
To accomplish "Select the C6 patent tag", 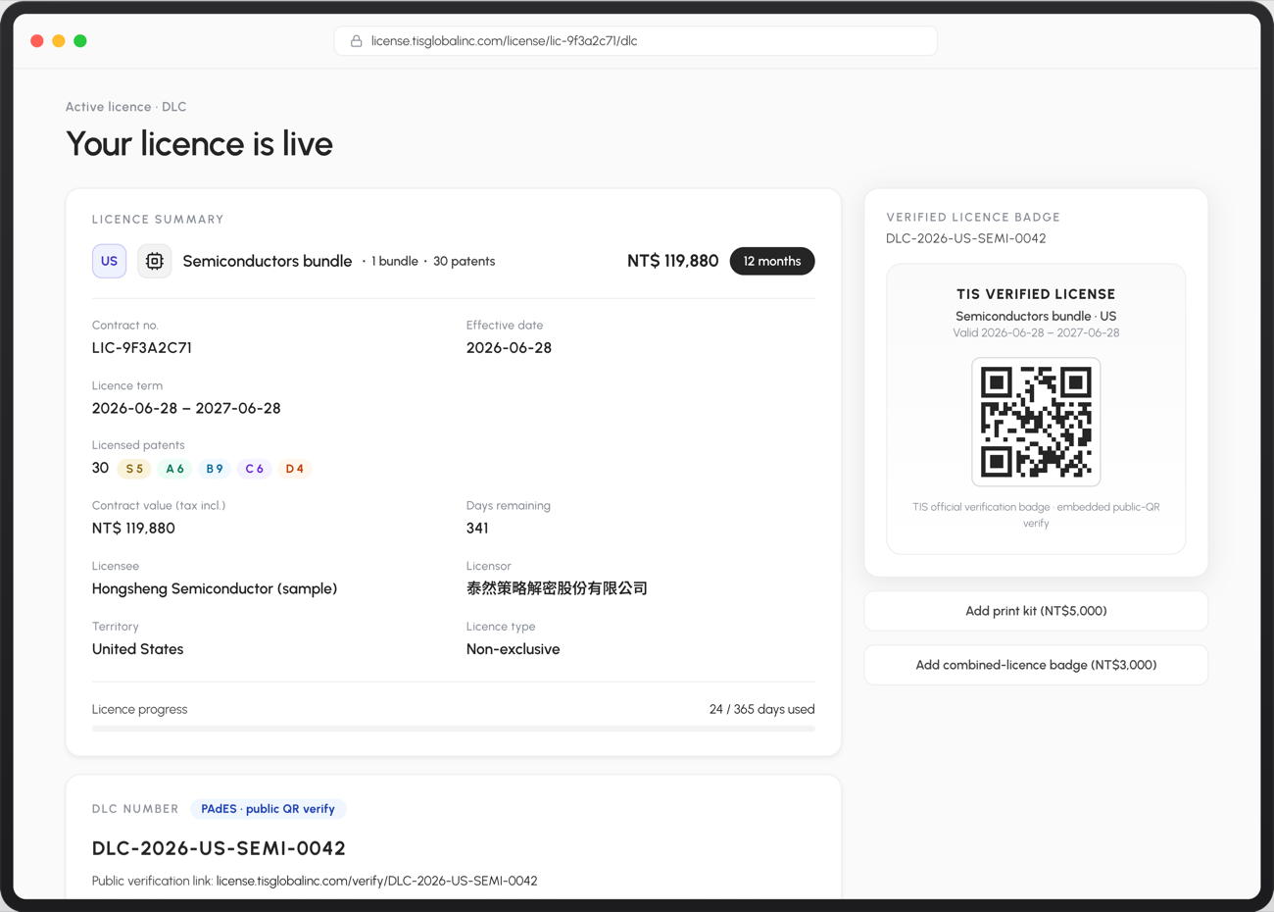I will click(254, 469).
